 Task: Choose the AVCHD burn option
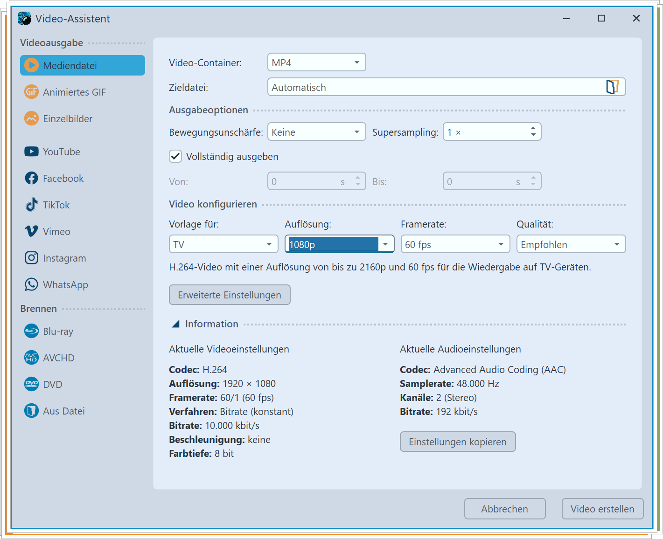point(83,358)
